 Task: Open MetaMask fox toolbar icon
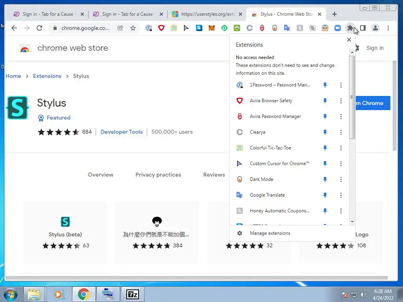tap(211, 28)
